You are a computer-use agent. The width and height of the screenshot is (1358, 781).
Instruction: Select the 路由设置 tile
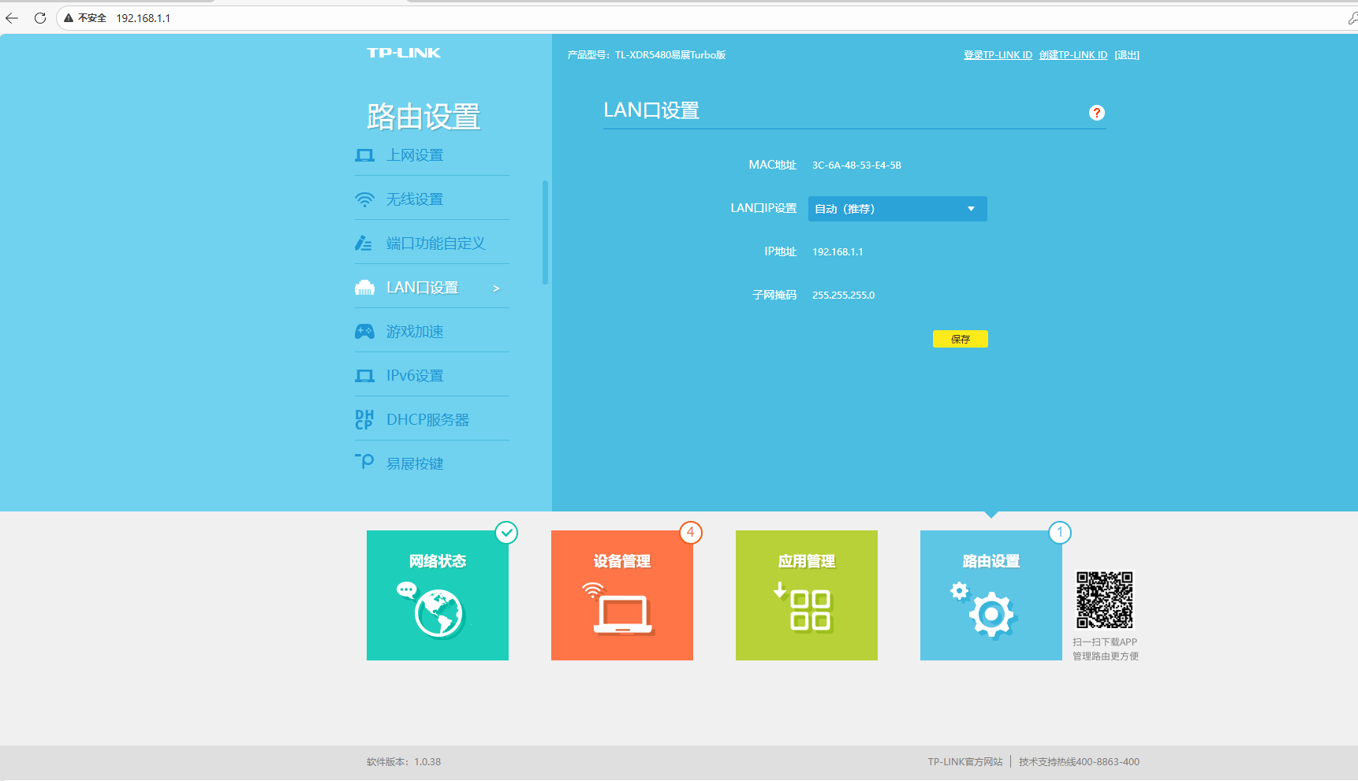pyautogui.click(x=991, y=595)
